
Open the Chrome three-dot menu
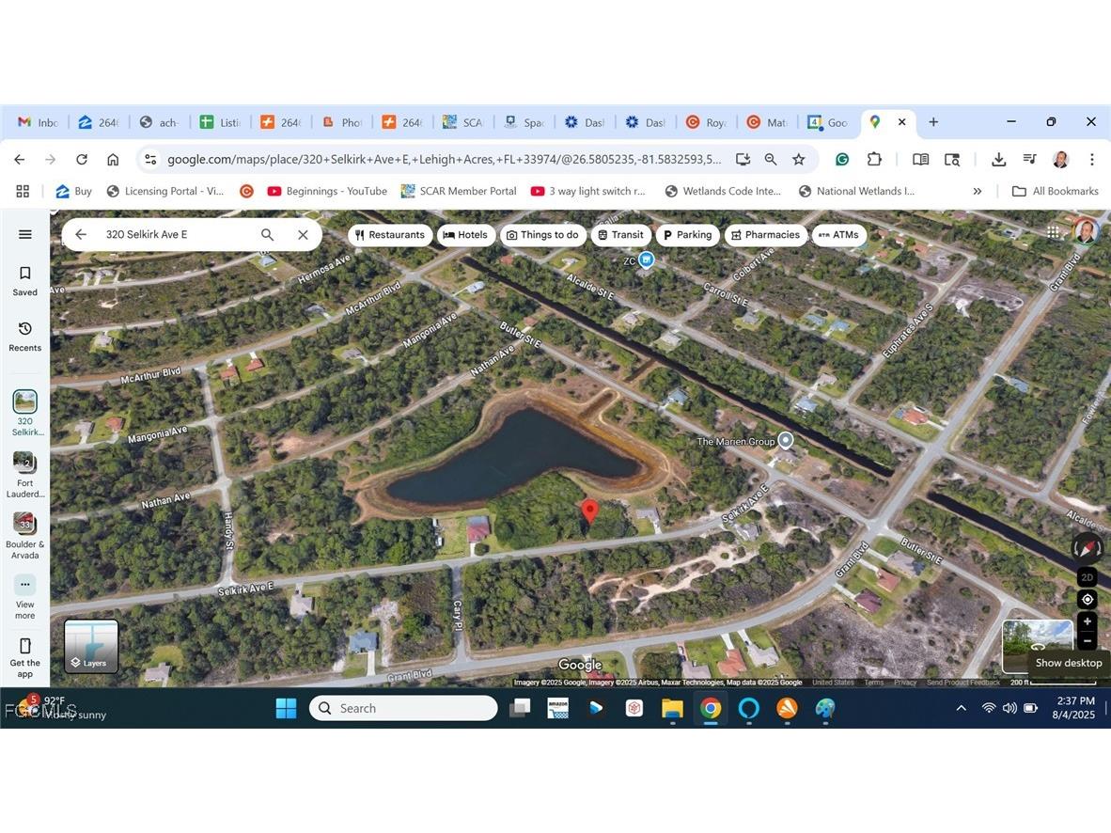tap(1092, 160)
